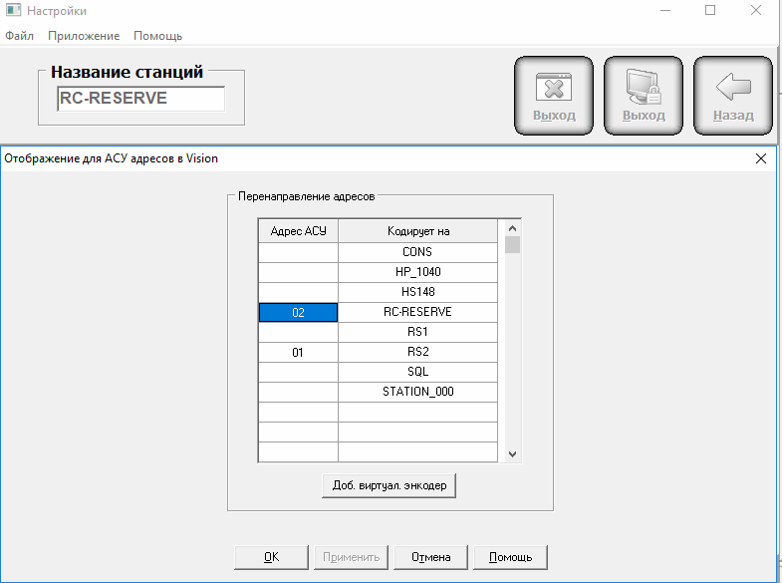Click the Кодирует на column header

click(418, 231)
